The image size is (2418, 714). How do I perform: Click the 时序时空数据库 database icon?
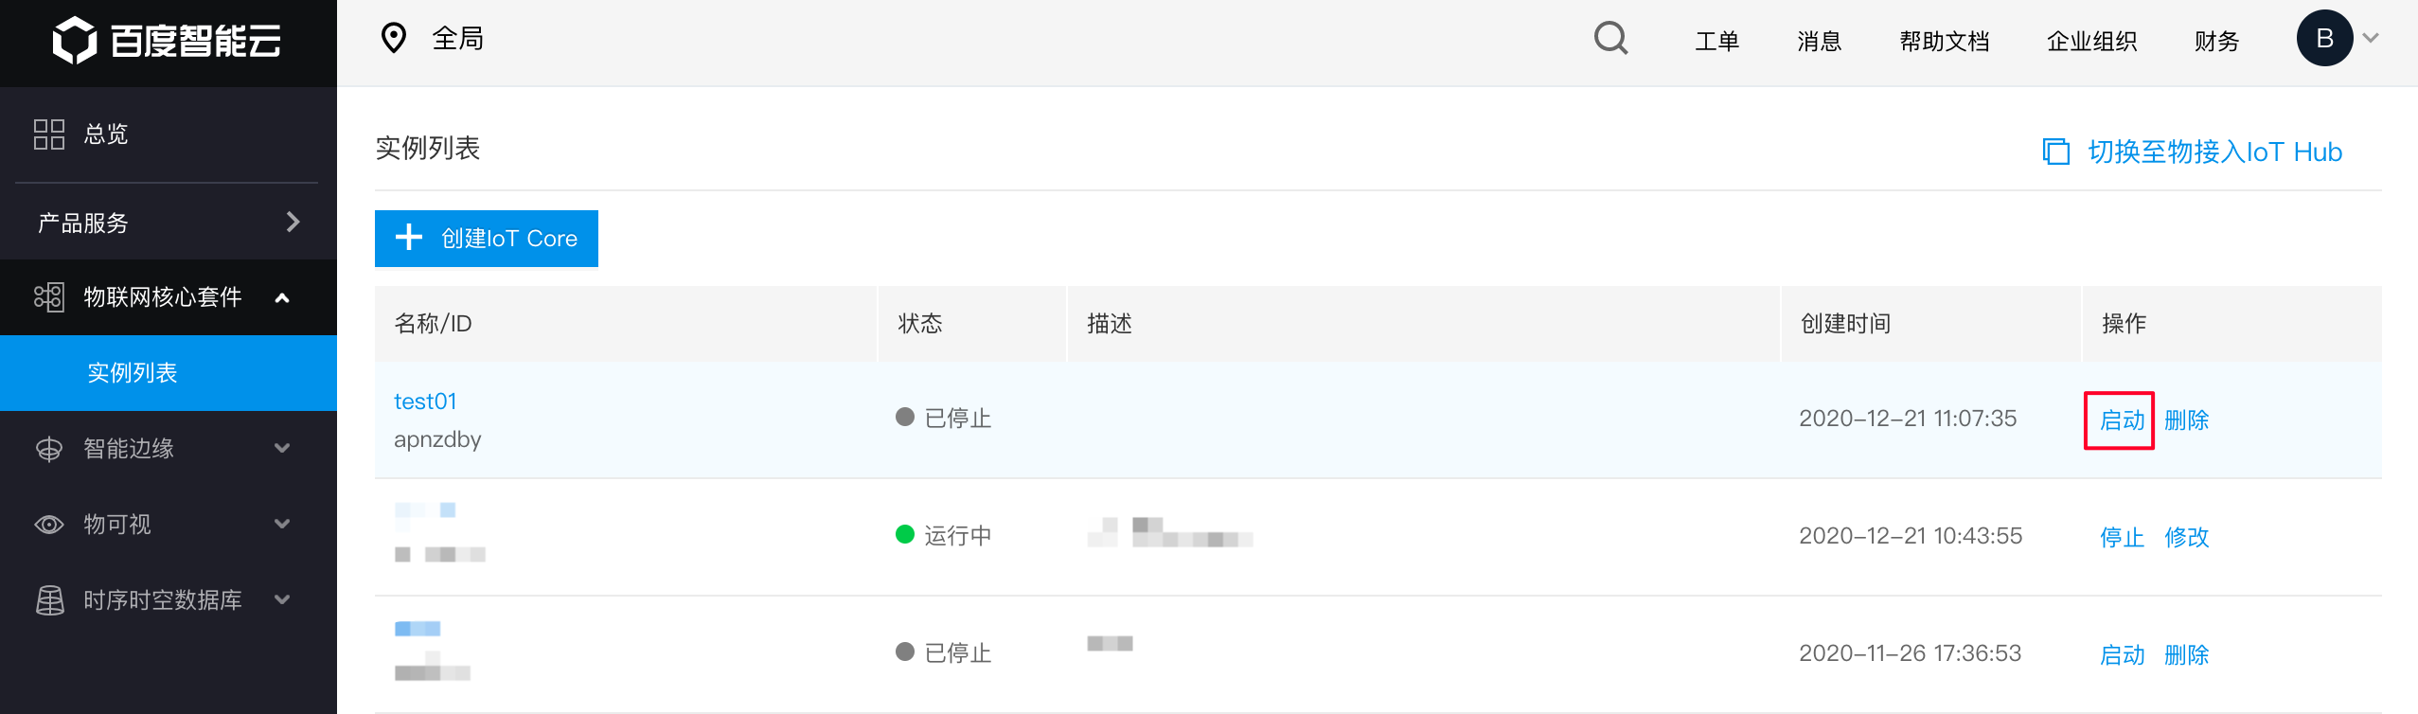[x=49, y=600]
